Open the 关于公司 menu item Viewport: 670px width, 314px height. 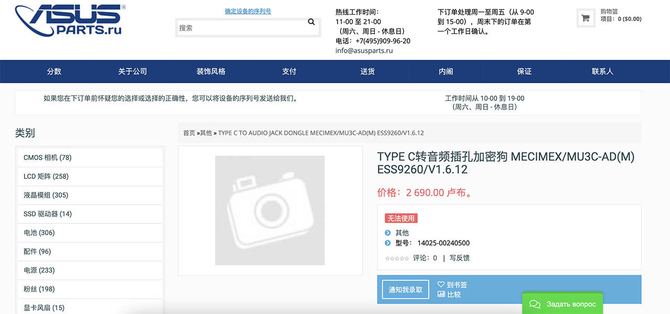coord(132,71)
